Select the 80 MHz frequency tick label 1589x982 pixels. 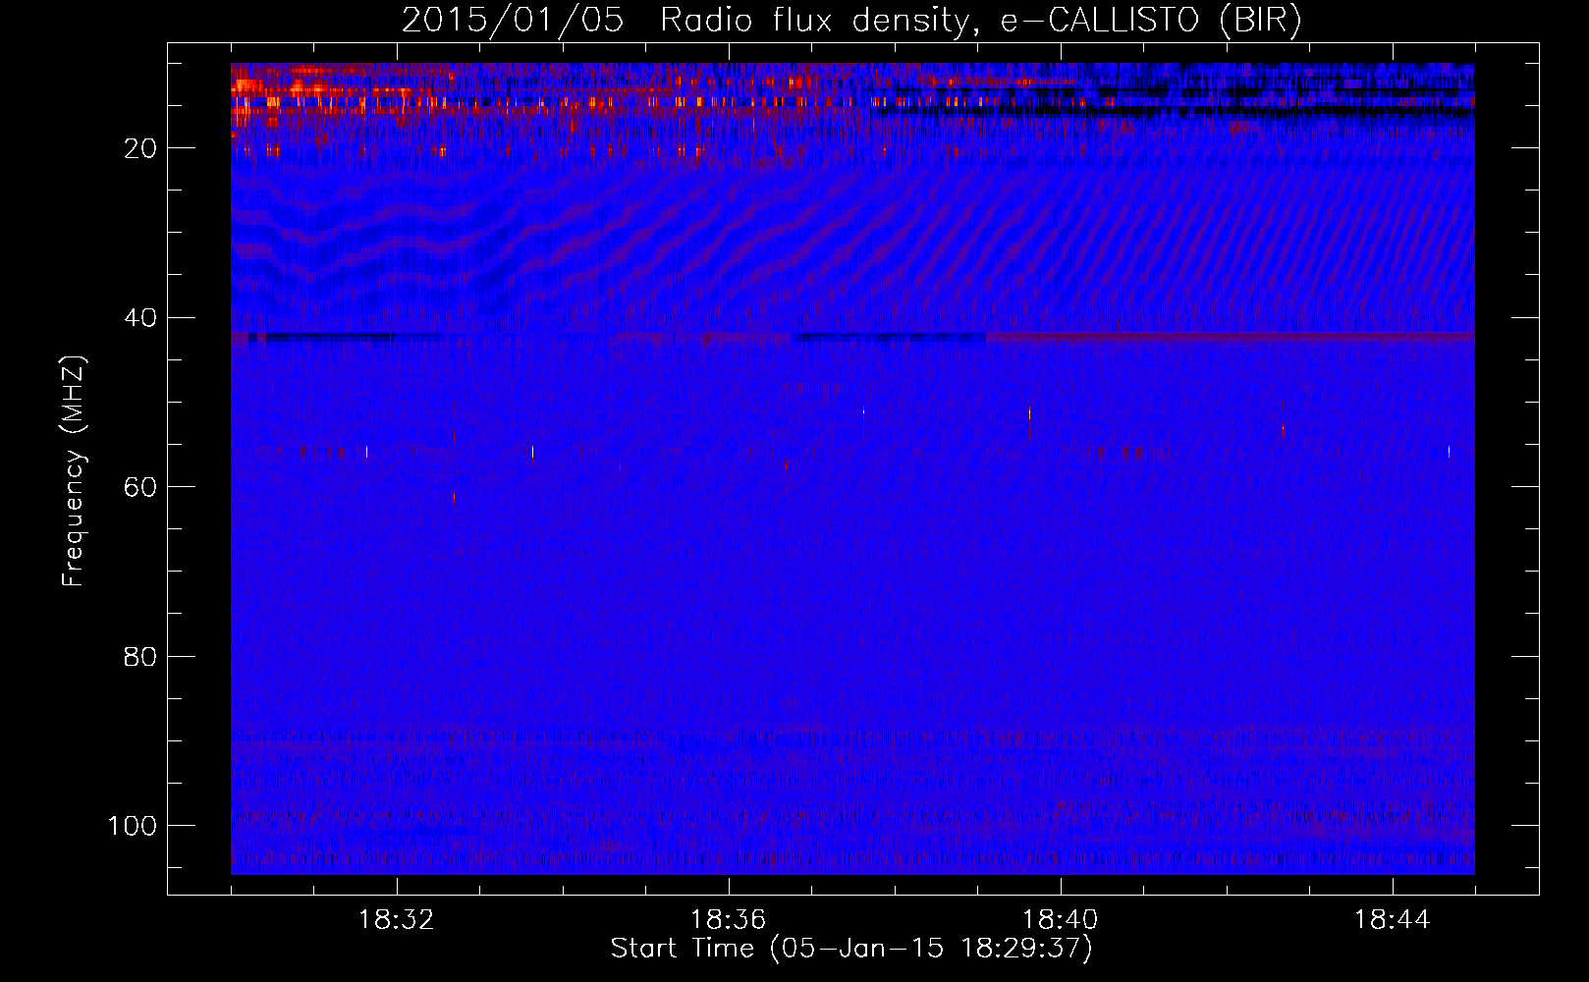pyautogui.click(x=140, y=657)
